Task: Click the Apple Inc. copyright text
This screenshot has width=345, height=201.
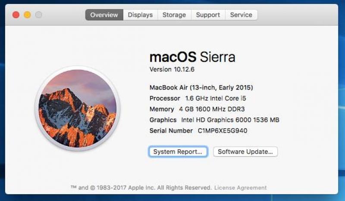Action: click(x=141, y=188)
